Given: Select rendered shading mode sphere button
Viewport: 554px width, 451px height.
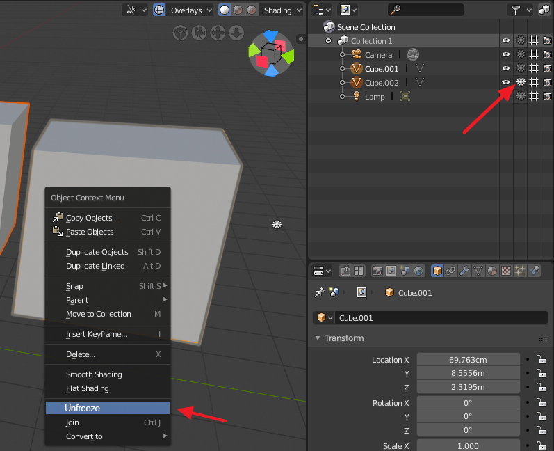Looking at the screenshot, I should pyautogui.click(x=252, y=10).
